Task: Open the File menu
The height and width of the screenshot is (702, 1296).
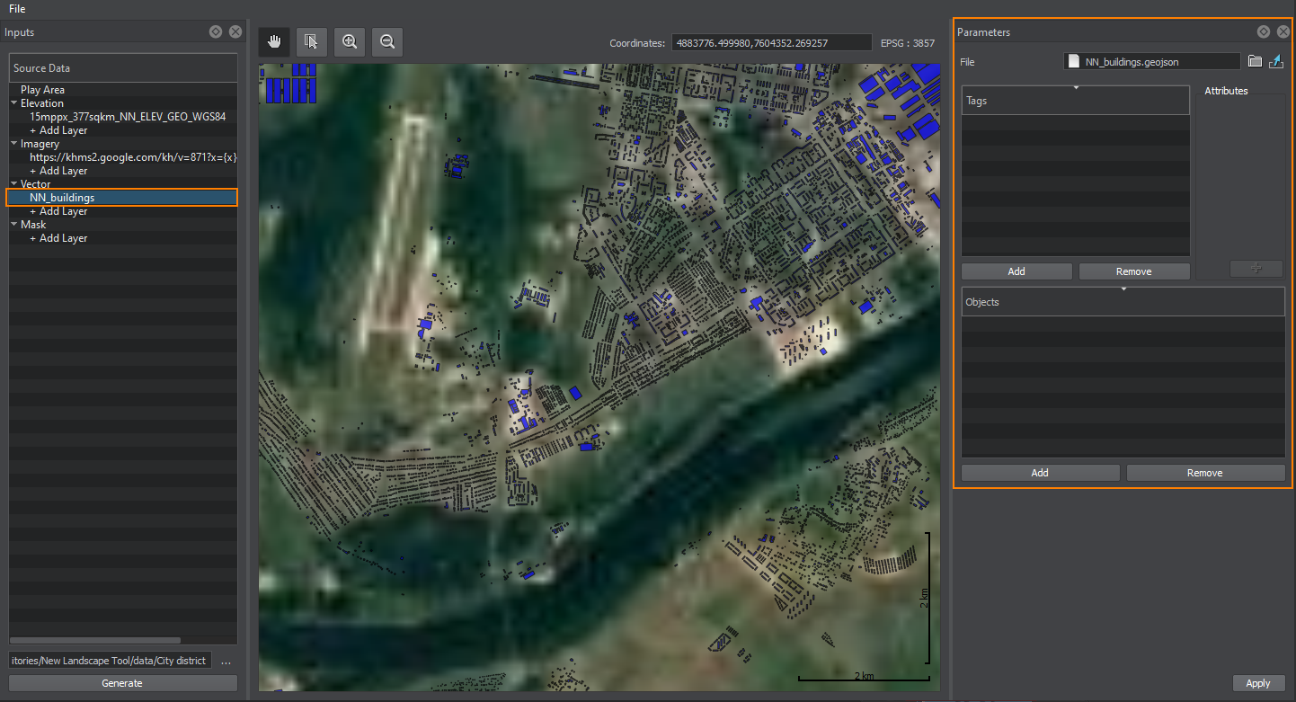Action: (17, 9)
